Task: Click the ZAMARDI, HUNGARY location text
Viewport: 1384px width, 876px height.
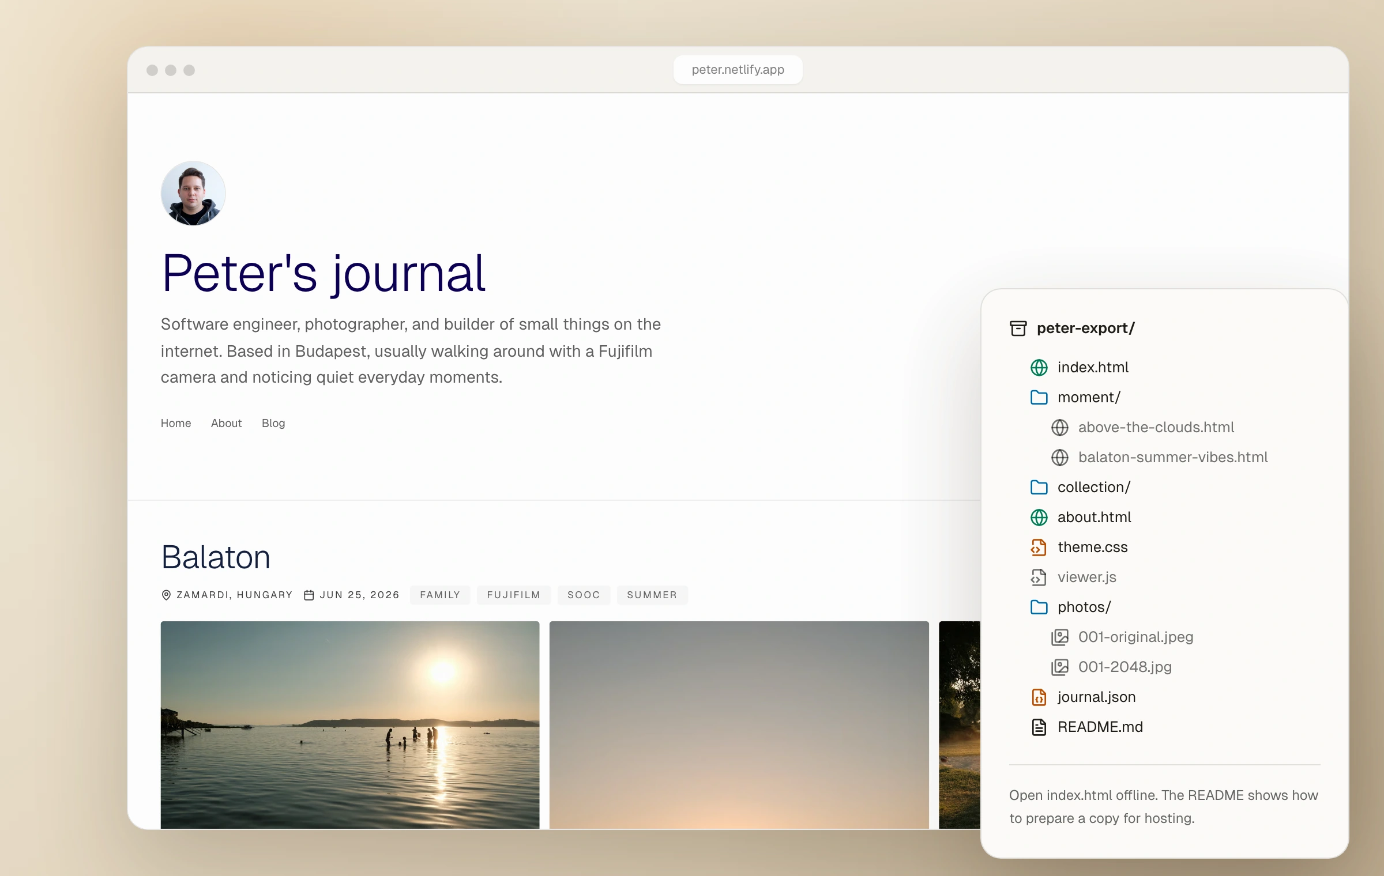Action: 235,595
